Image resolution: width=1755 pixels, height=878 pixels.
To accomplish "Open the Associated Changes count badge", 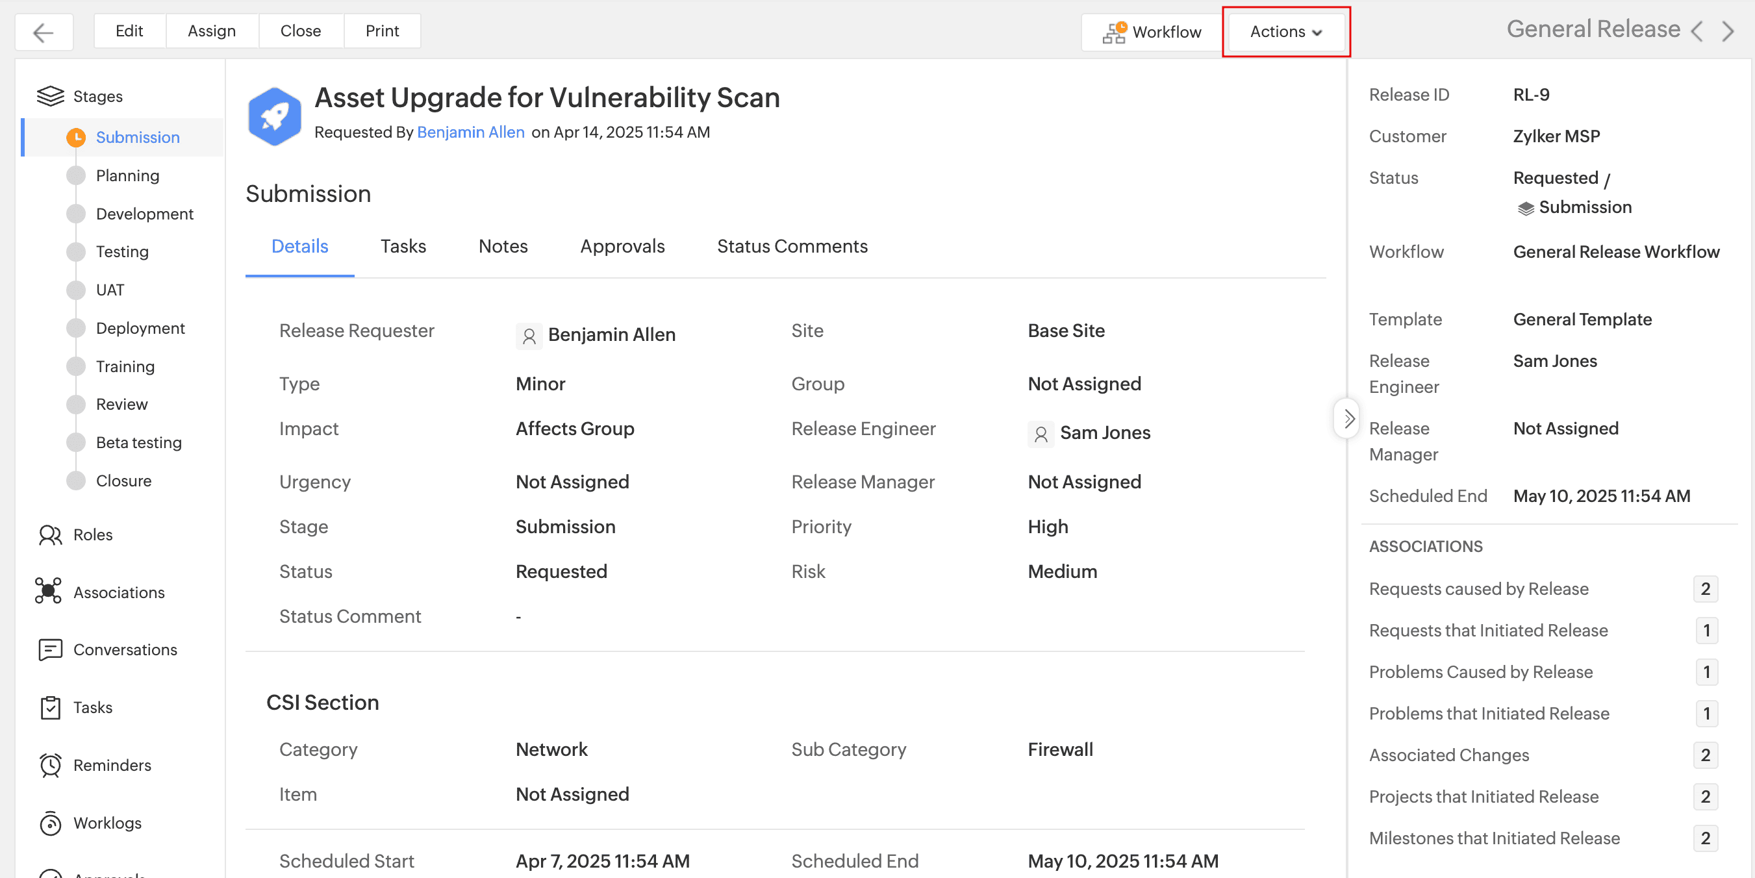I will [1704, 755].
